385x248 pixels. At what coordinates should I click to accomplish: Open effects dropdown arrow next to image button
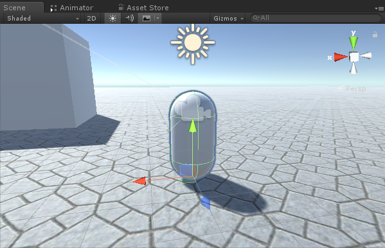158,19
